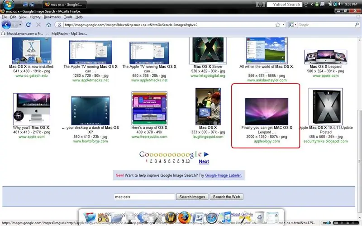Click the securitymike.blogspot.com source text
Image resolution: width=362 pixels, height=226 pixels.
click(325, 141)
